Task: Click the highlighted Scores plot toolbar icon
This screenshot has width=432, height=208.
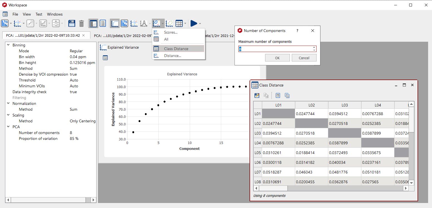Action: tap(157, 23)
